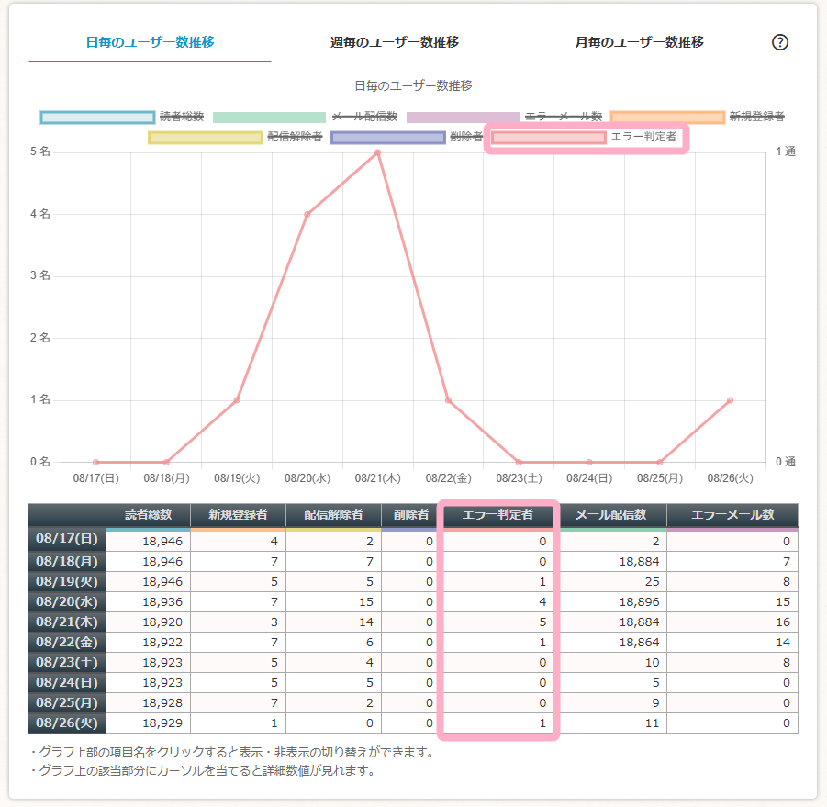
Task: Select the 08/25(月) table row header
Action: tap(67, 702)
